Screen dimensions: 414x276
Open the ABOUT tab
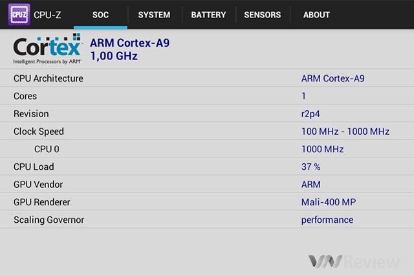(316, 14)
